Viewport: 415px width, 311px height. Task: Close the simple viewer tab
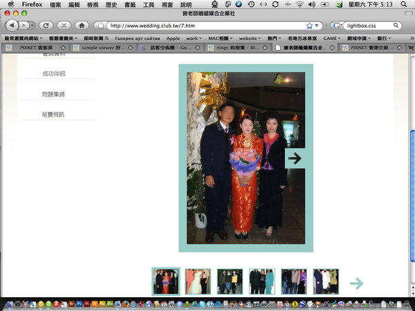[x=131, y=48]
